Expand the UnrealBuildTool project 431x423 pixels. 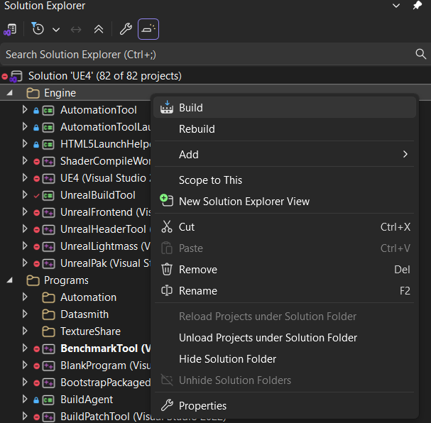(24, 194)
